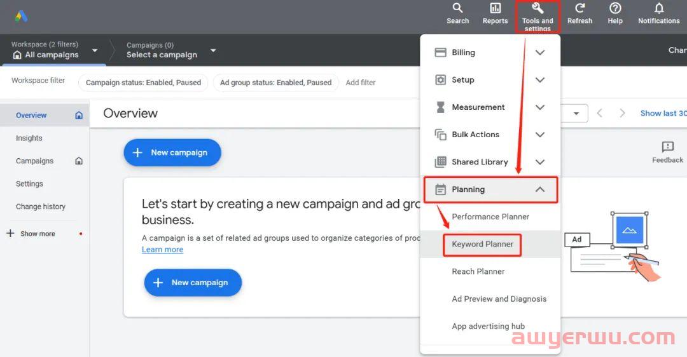This screenshot has height=357, width=687.
Task: Click previous date range arrow
Action: 599,113
